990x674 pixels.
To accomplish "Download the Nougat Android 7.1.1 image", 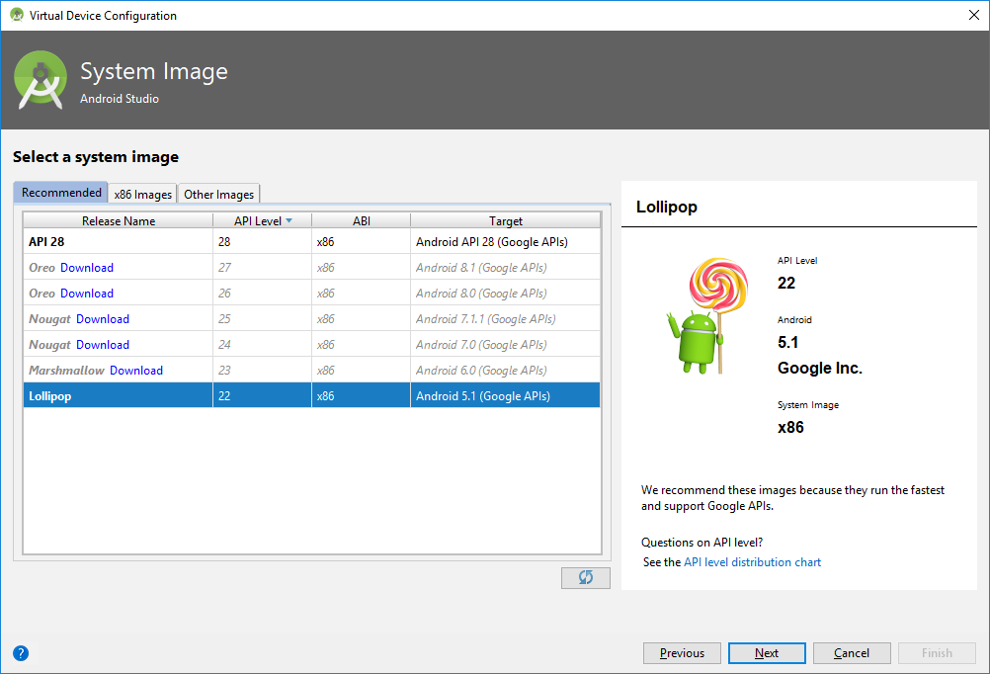I will [x=104, y=318].
